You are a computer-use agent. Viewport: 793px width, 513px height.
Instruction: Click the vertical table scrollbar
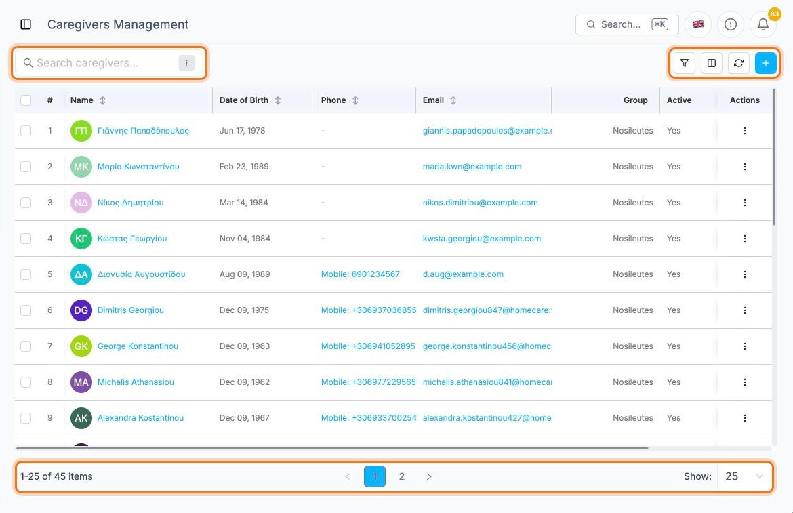click(774, 157)
